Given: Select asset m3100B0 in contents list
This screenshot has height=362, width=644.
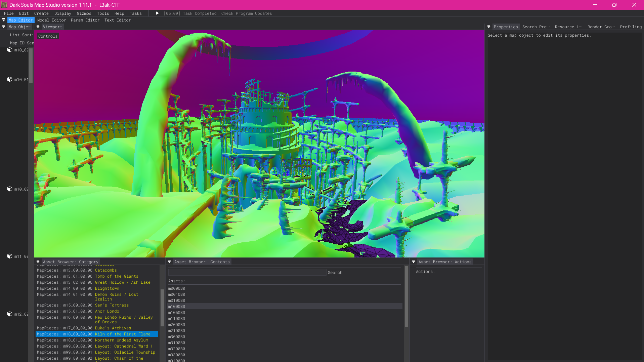Looking at the screenshot, I should [x=285, y=343].
